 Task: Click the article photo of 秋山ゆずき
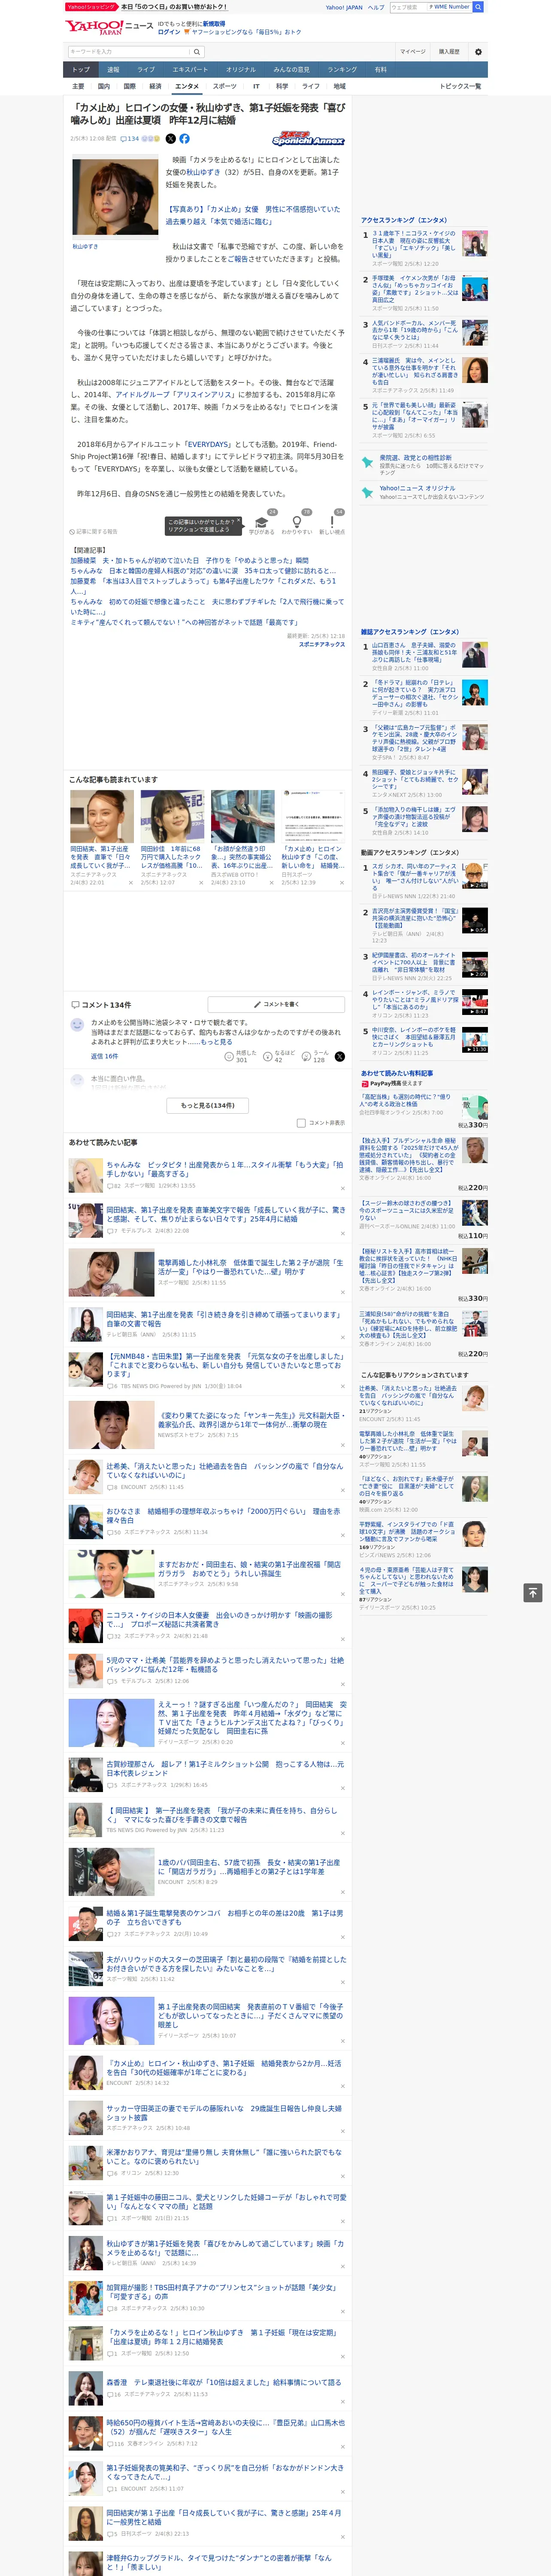115,198
